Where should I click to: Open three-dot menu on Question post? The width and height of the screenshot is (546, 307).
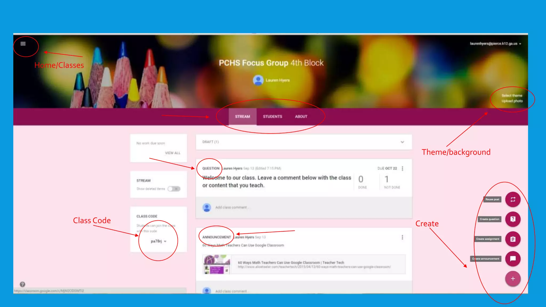[402, 168]
